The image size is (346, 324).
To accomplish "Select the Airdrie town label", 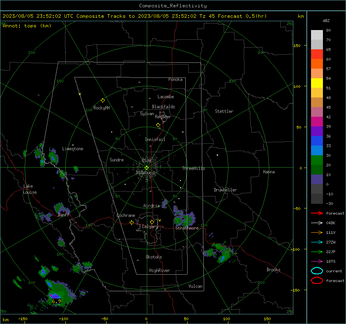I will pyautogui.click(x=151, y=206).
